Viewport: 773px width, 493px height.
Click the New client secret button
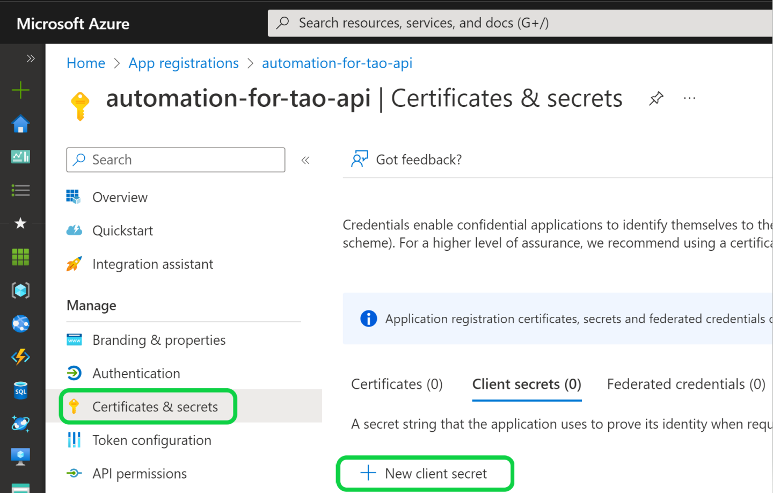(425, 474)
